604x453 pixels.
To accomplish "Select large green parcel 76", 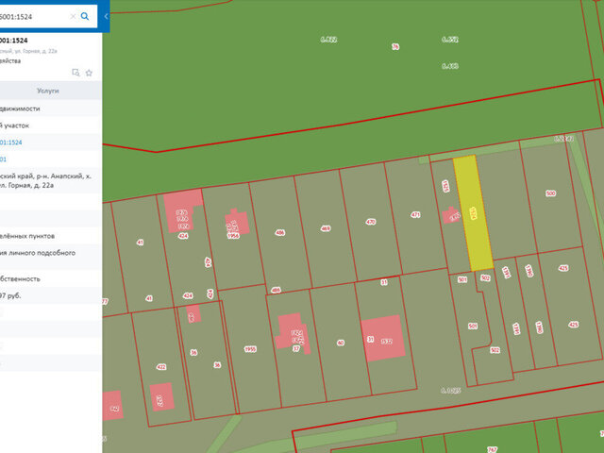I will point(395,46).
